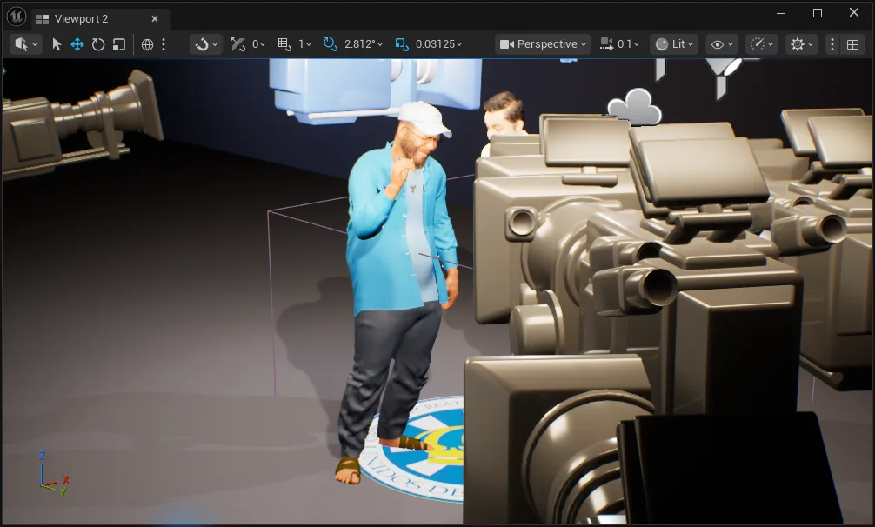Image resolution: width=875 pixels, height=527 pixels.
Task: Click the Unreal Engine logo icon
Action: [17, 17]
